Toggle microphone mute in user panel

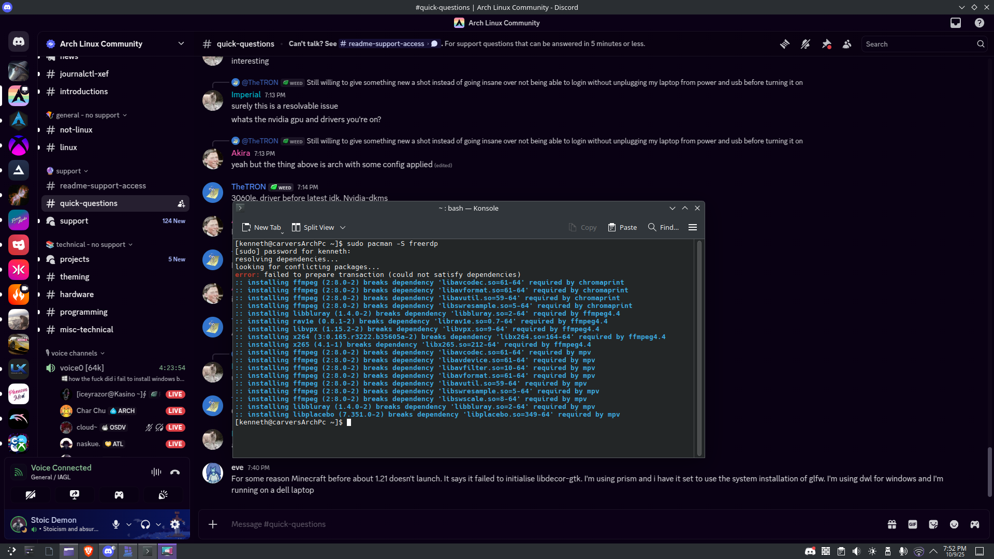pos(116,524)
